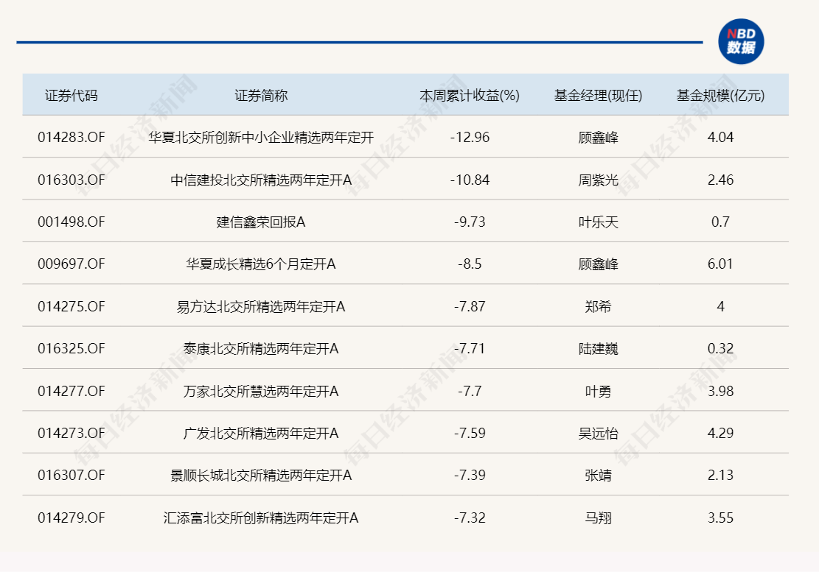Click fund name 泰康北交所精选两年定开A

(261, 348)
